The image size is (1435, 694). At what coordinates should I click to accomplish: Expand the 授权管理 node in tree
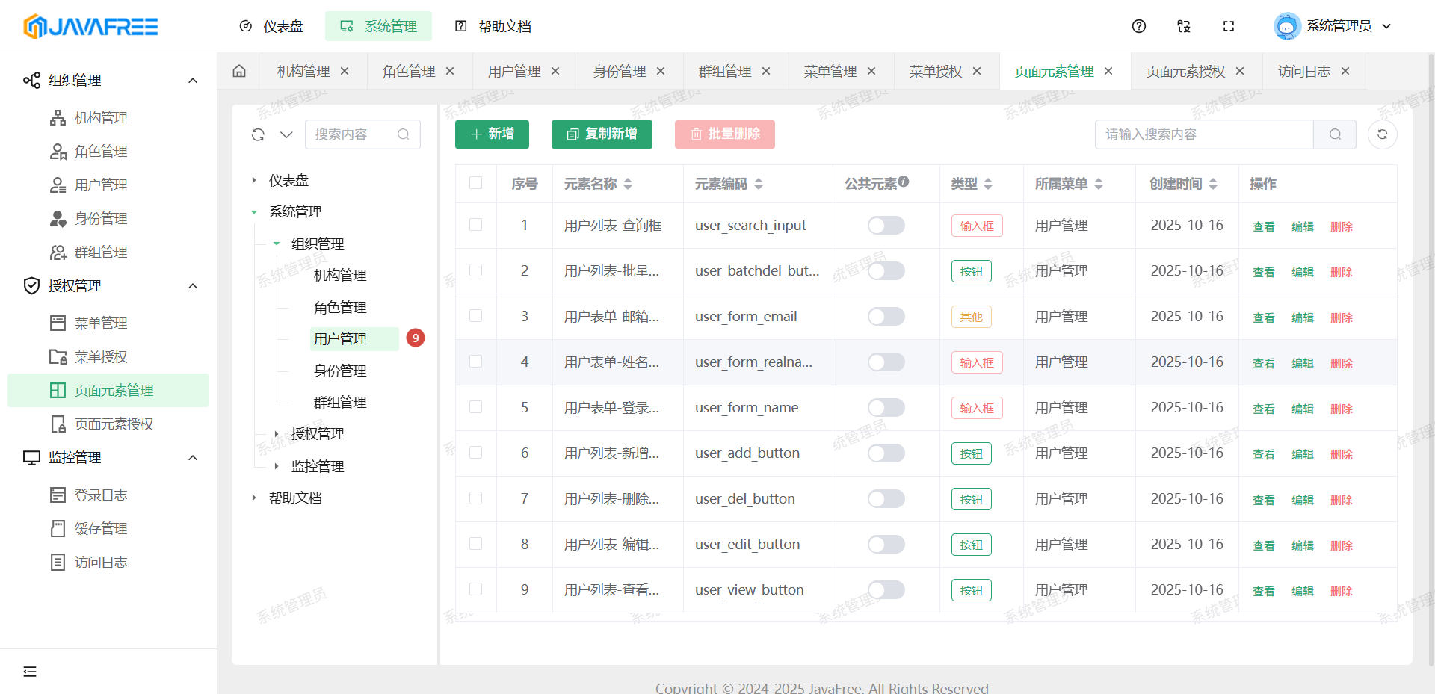point(277,434)
